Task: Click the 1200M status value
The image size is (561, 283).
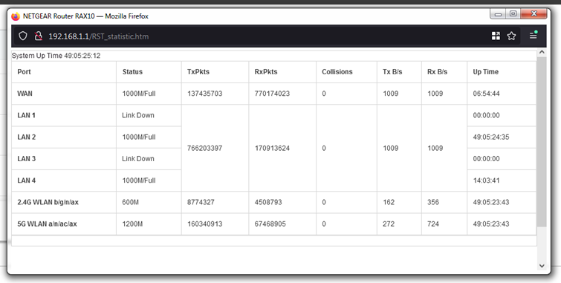Action: coord(132,224)
